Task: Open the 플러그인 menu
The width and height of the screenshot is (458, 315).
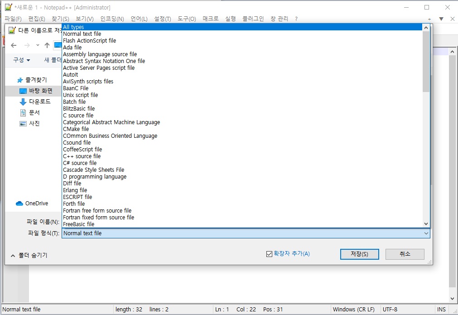Action: [253, 19]
